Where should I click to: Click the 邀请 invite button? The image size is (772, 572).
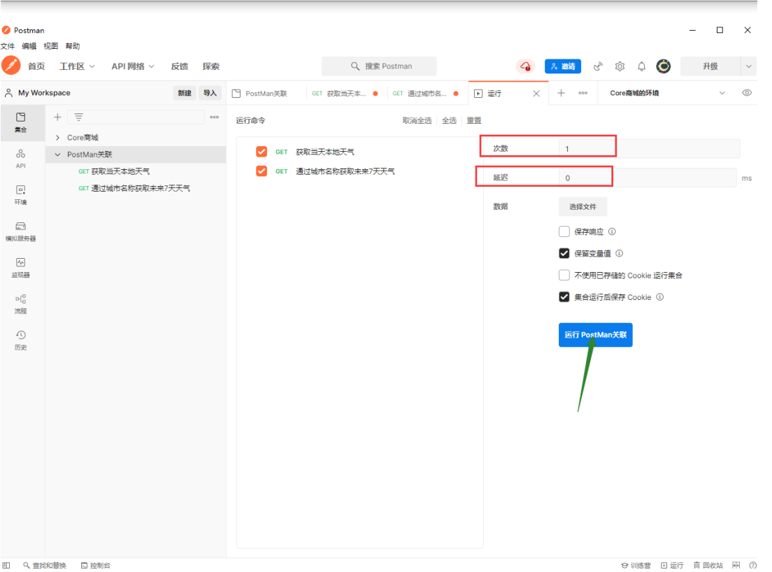(x=563, y=66)
